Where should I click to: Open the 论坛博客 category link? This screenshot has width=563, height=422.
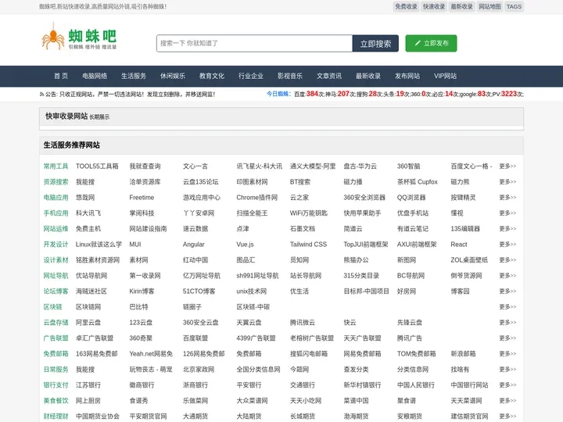[56, 291]
